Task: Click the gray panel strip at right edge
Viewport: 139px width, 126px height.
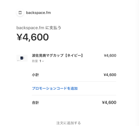Action: [x=138, y=63]
